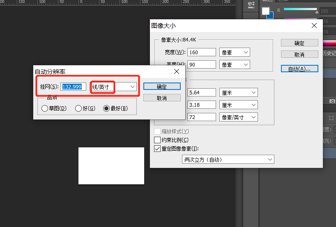This screenshot has height=227, width=336.
Task: Click the foreground white color swatch
Action: point(265,11)
